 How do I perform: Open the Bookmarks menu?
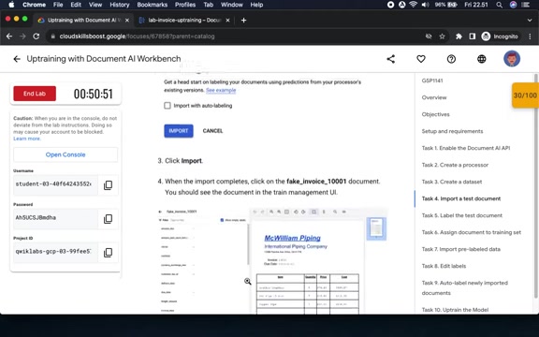point(152,5)
